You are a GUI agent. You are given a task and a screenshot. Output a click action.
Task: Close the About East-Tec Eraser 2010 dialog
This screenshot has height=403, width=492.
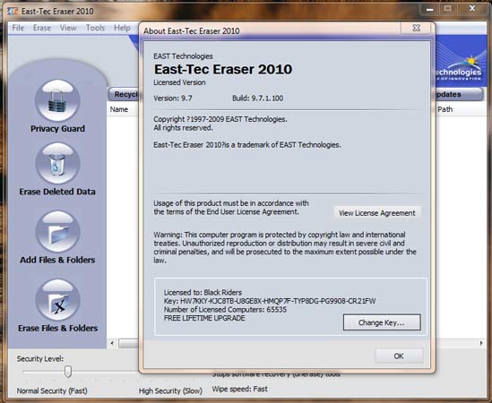pos(417,28)
